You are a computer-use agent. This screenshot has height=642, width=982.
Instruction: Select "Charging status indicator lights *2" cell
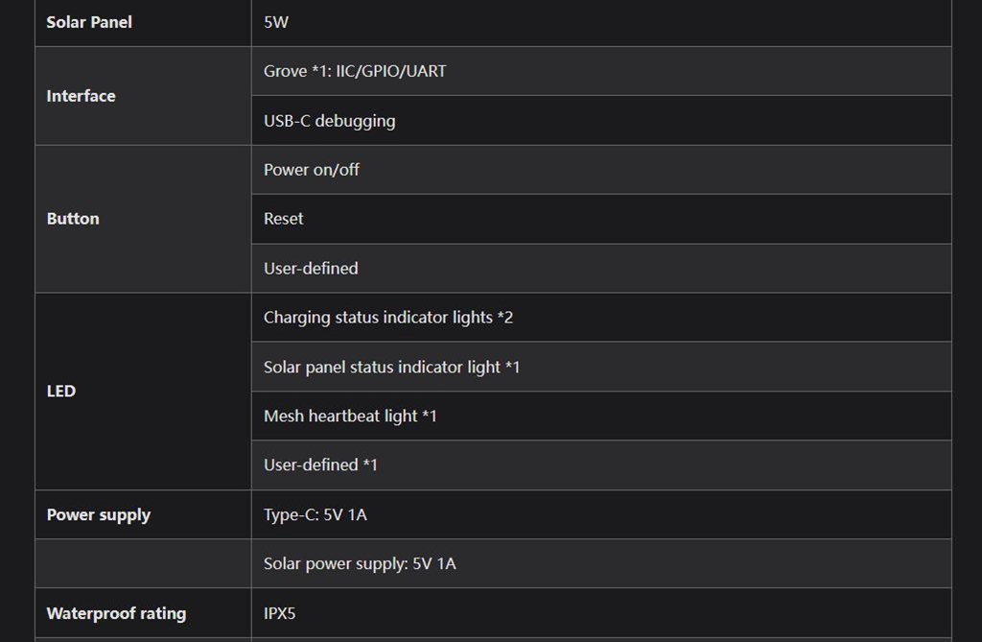(x=388, y=318)
